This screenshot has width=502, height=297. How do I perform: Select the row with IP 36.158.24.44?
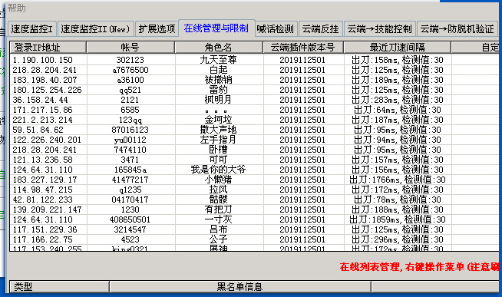coord(254,100)
